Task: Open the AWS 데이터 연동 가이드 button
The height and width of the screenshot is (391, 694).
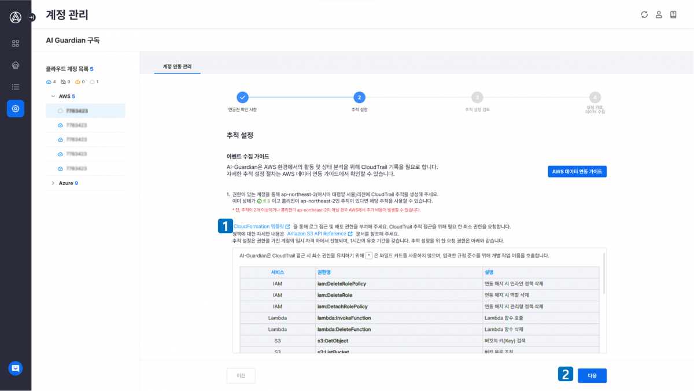Action: [577, 171]
